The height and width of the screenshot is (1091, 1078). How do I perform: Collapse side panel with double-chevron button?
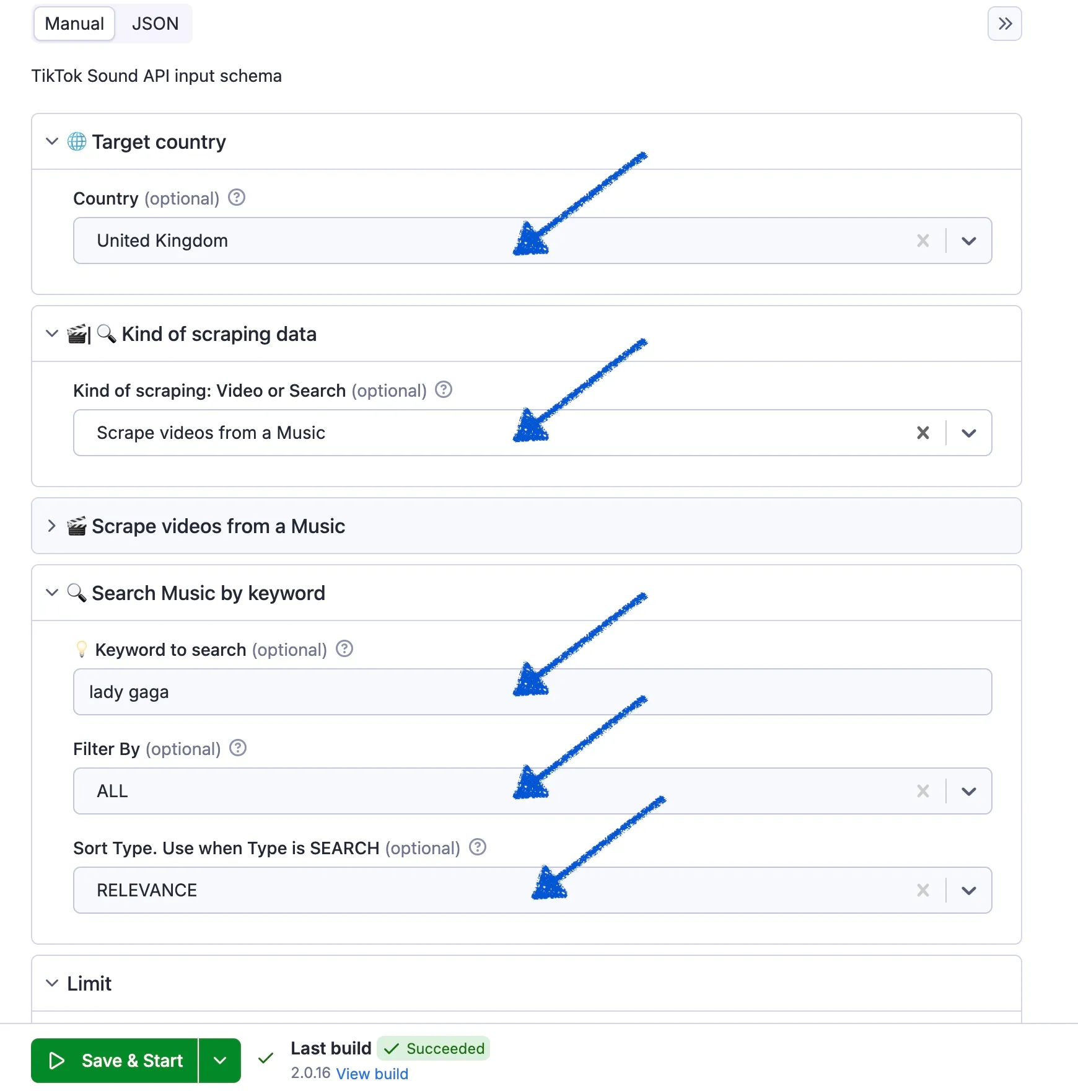pos(1005,24)
